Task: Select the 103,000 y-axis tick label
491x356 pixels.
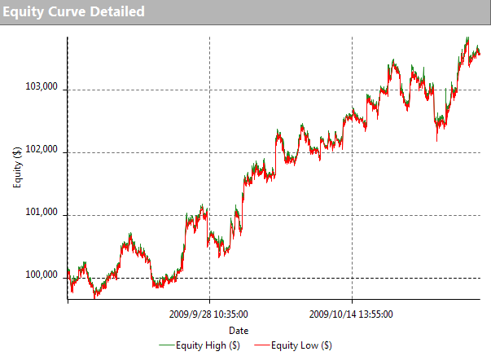Action: point(42,89)
